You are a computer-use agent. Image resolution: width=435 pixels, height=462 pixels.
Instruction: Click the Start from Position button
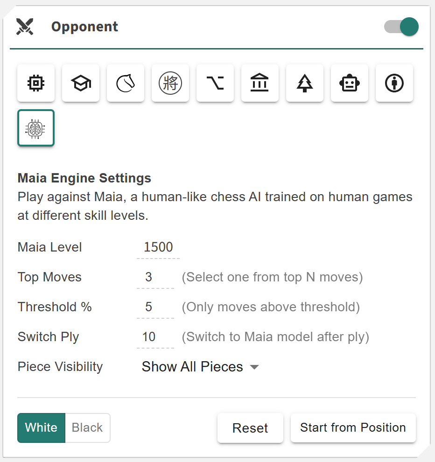click(x=353, y=427)
